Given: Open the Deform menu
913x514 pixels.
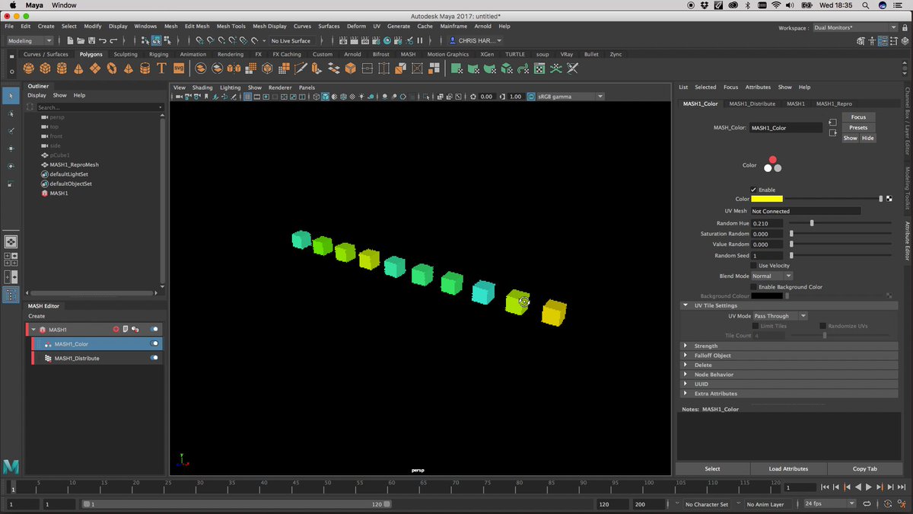Looking at the screenshot, I should coord(356,26).
